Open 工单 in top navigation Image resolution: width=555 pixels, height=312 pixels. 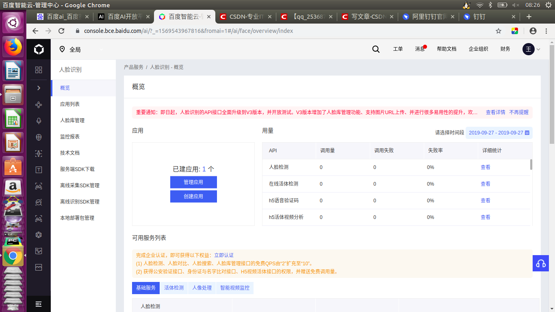398,49
